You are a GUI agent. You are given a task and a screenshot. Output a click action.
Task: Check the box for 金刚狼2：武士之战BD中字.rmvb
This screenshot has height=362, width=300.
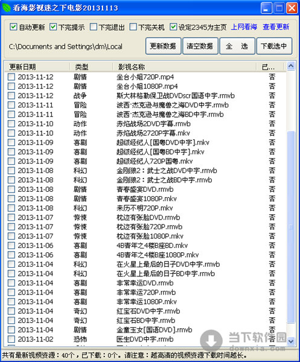coord(11,180)
